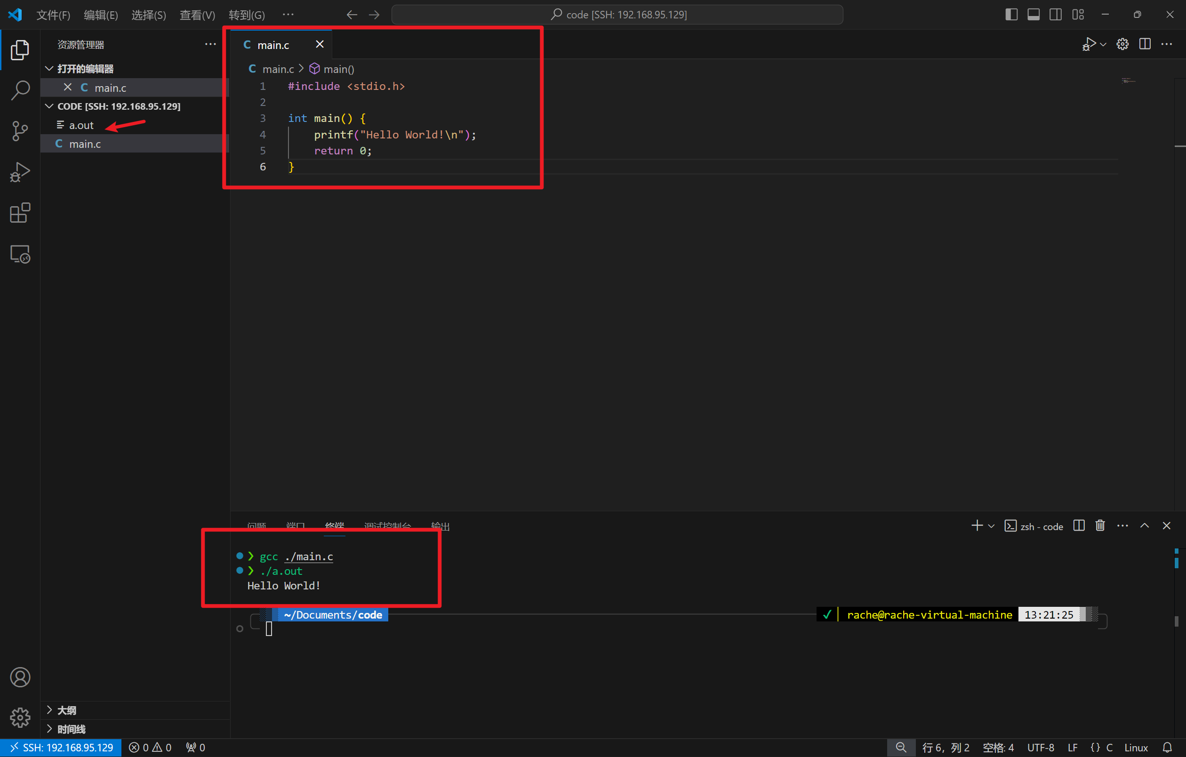Open Customize Layout icon
1186x757 pixels.
(1078, 15)
